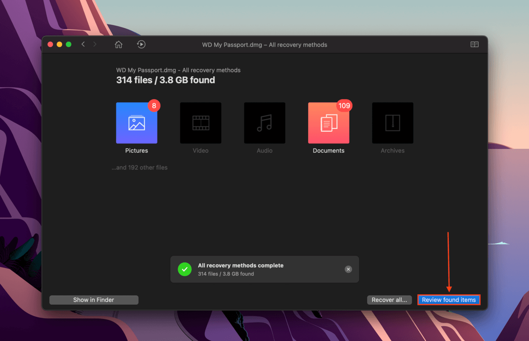Image resolution: width=529 pixels, height=341 pixels.
Task: Click the Video label text
Action: click(x=201, y=151)
